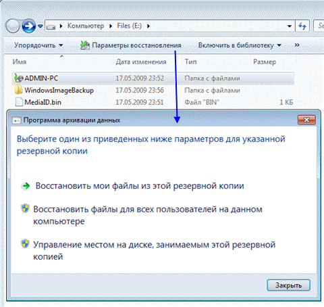Click Параметры восстановления toolbar item
Image resolution: width=324 pixels, height=307 pixels.
(131, 45)
